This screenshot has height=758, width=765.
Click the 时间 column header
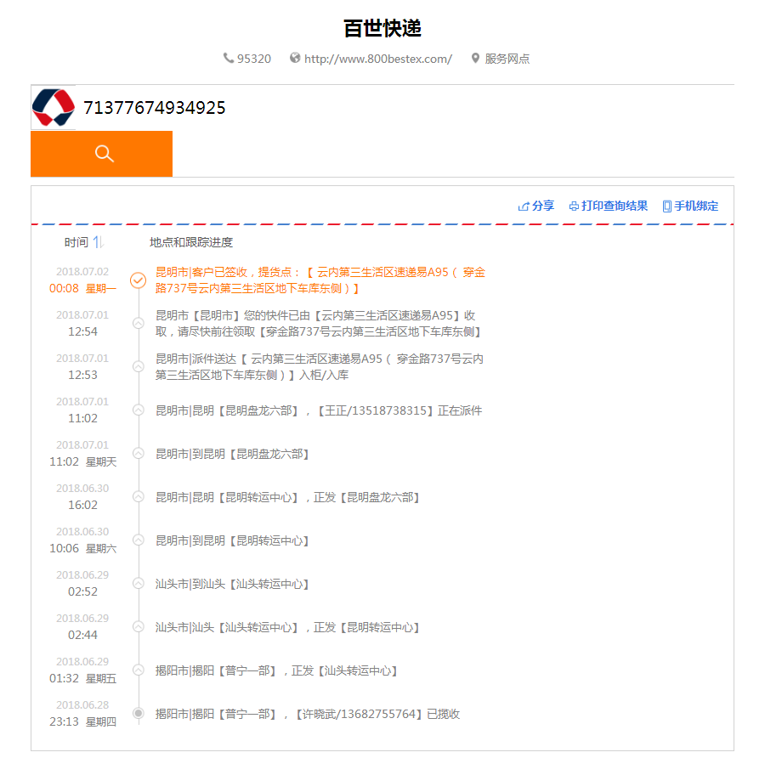tap(76, 242)
